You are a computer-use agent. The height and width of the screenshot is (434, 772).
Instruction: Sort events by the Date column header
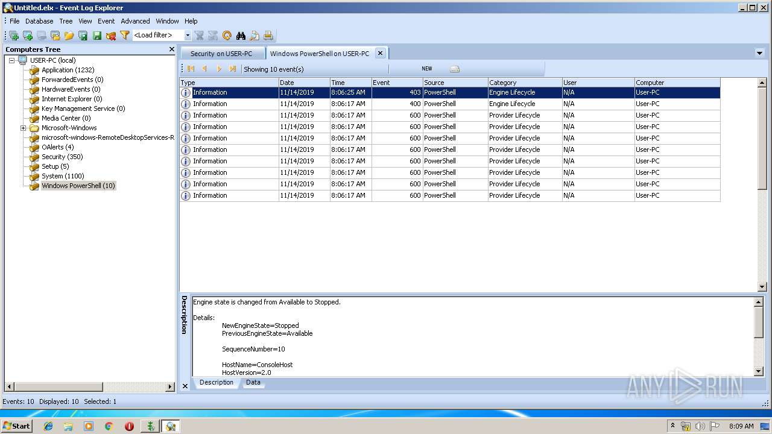point(304,83)
